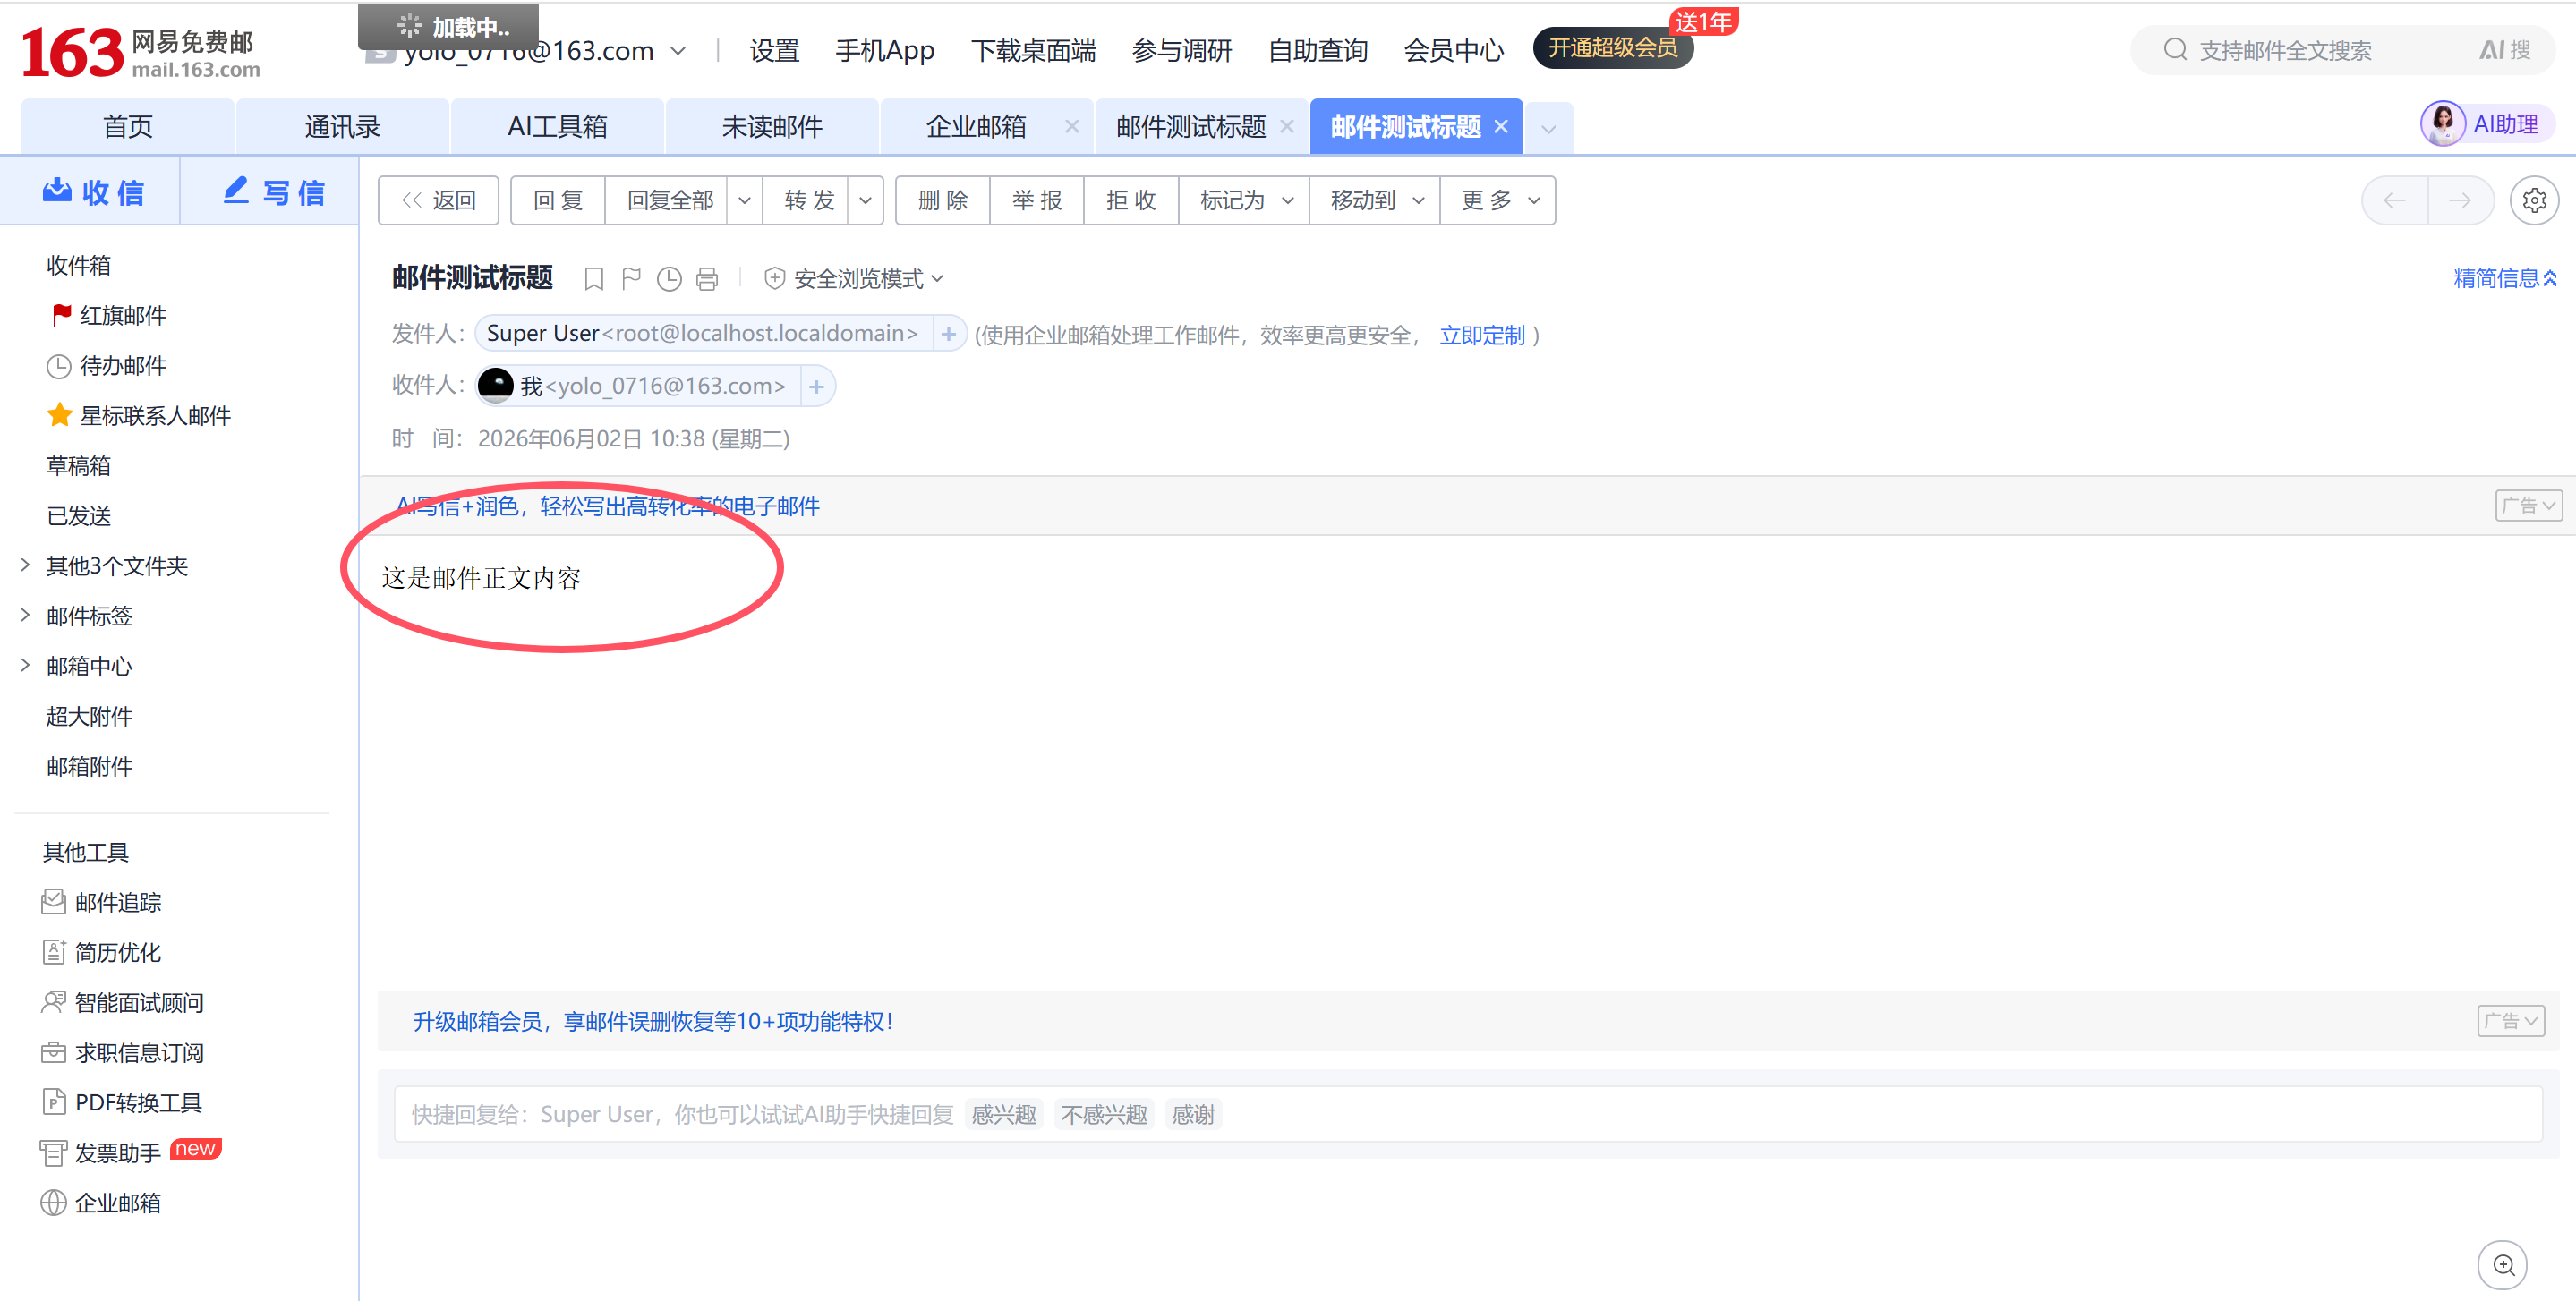Collapse header via 精简信息
The width and height of the screenshot is (2576, 1301).
coord(2505,278)
